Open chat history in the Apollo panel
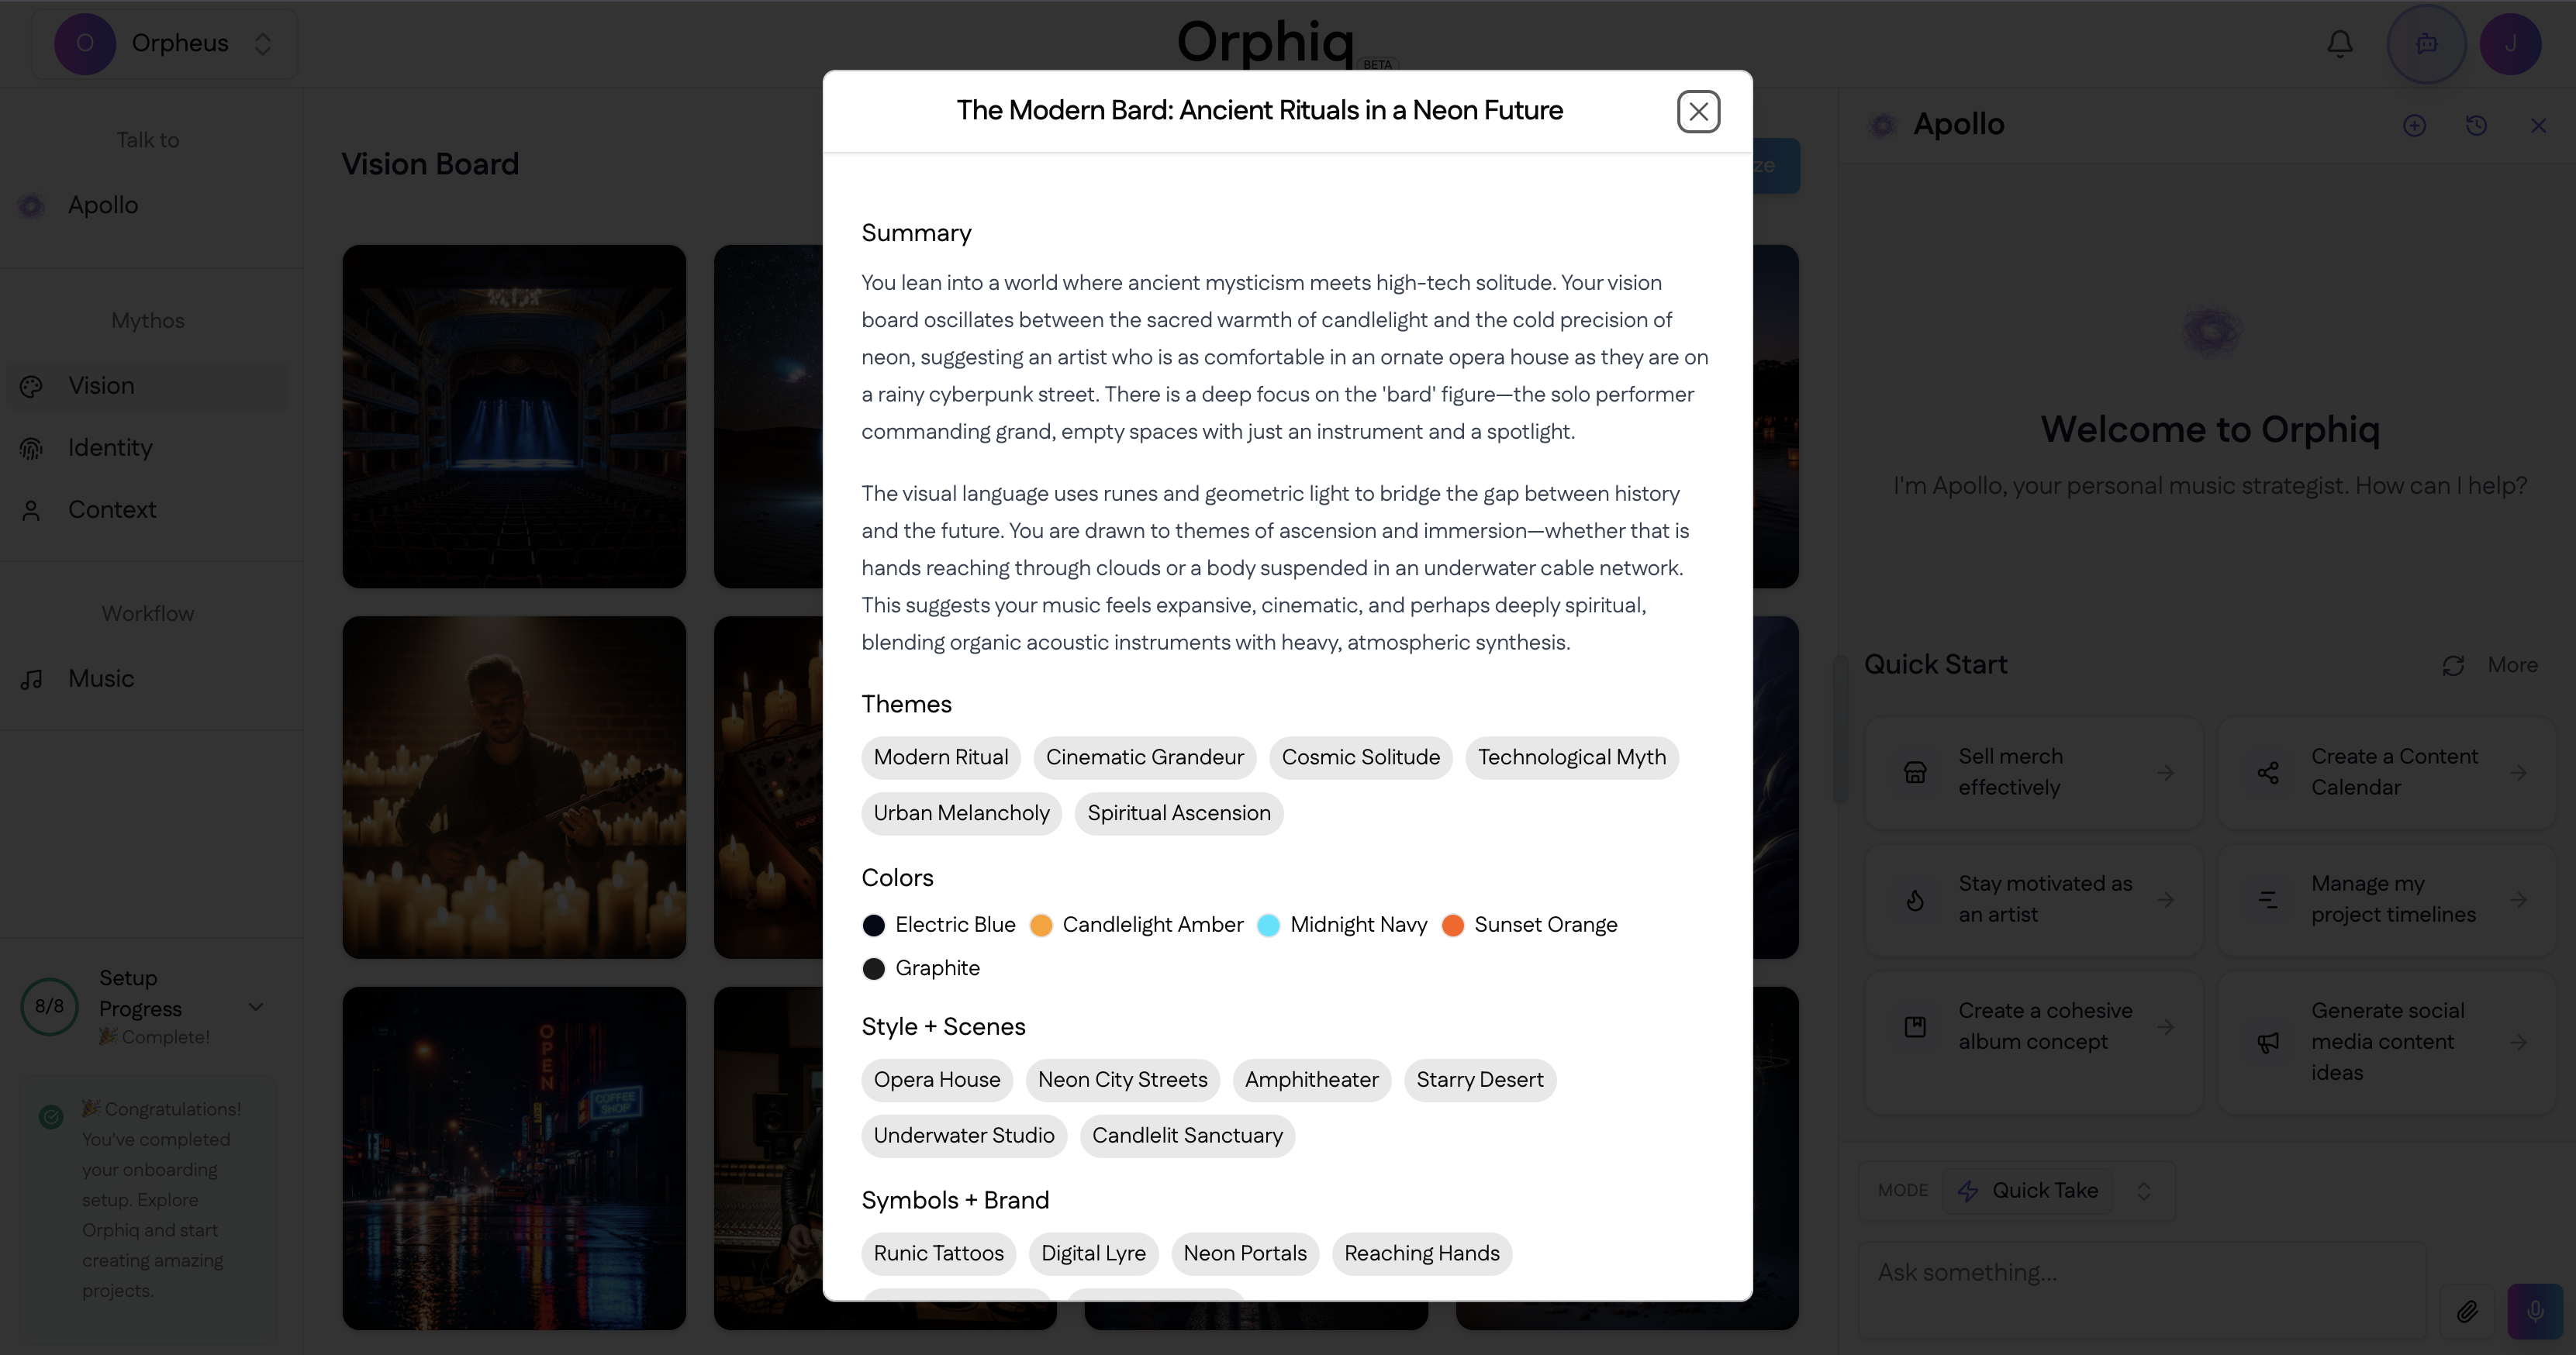This screenshot has width=2576, height=1355. tap(2477, 125)
